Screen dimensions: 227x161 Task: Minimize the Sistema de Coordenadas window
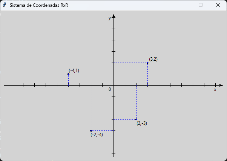[x=184, y=5]
